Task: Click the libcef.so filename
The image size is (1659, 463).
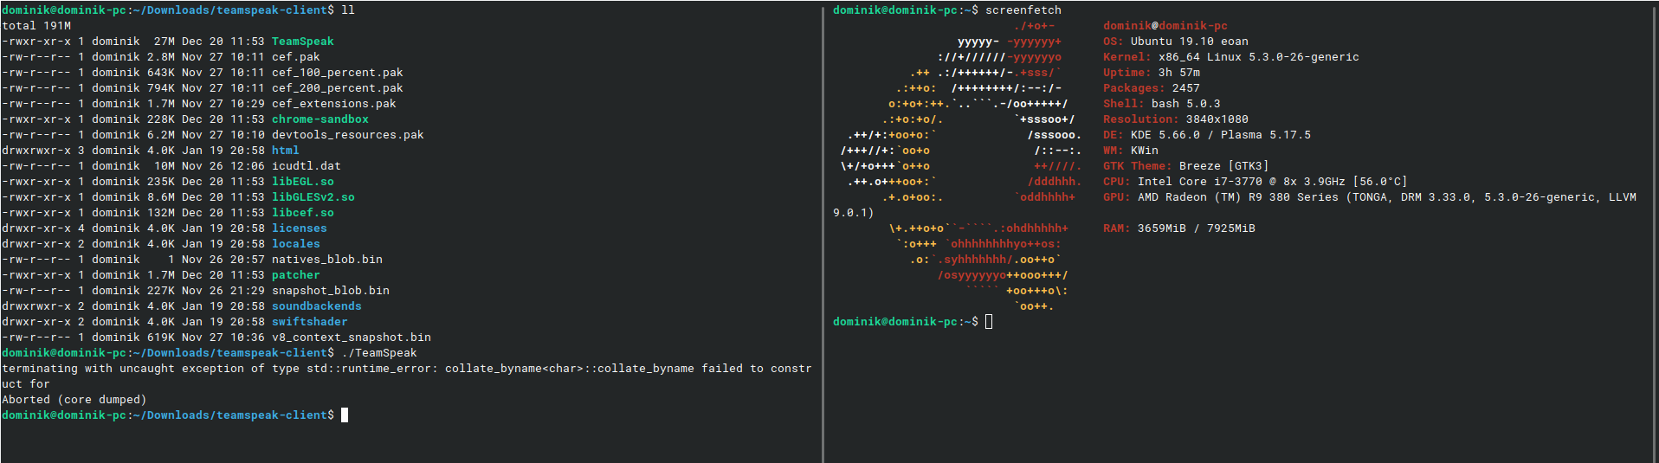Action: pos(302,213)
